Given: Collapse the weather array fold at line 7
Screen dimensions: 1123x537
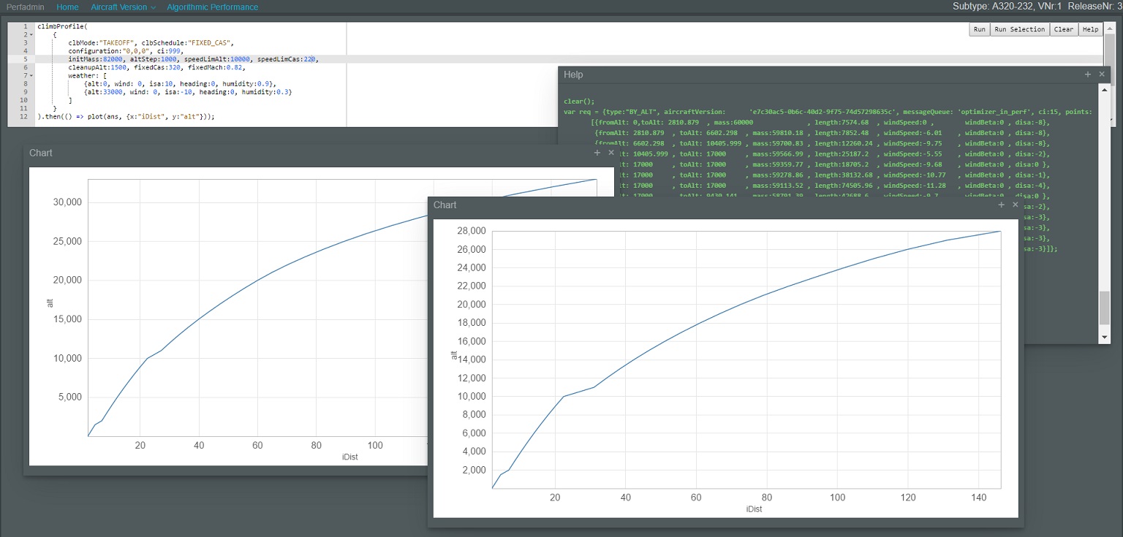Looking at the screenshot, I should click(x=31, y=75).
